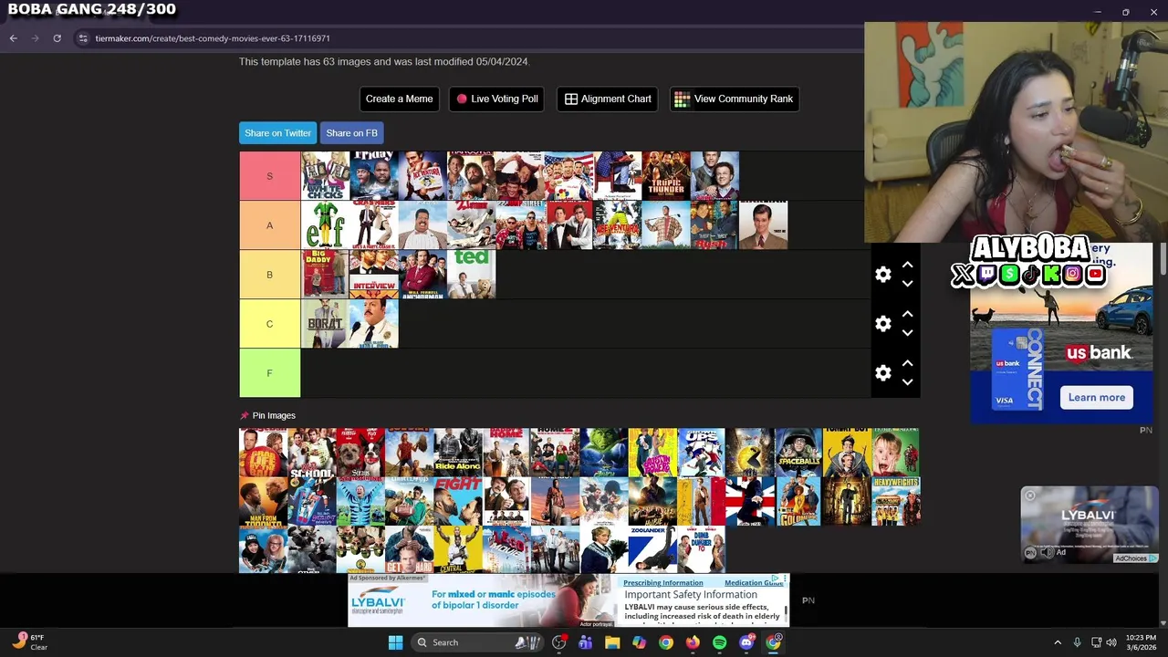This screenshot has width=1168, height=657.
Task: Pick the Central Intelligence poster
Action: pyautogui.click(x=458, y=550)
